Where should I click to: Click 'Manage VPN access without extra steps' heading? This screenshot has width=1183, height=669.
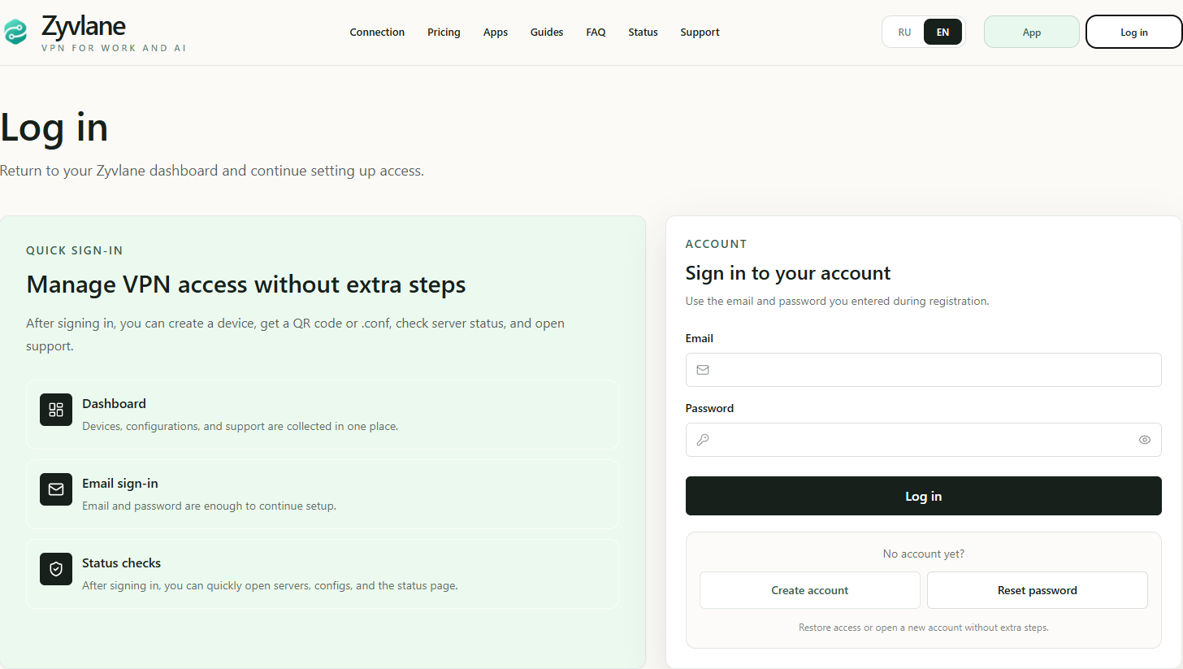click(x=246, y=285)
